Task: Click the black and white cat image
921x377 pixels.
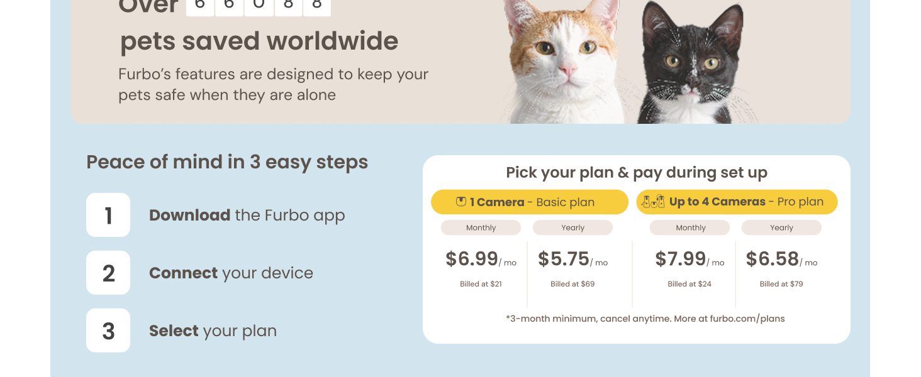Action: coord(692,63)
